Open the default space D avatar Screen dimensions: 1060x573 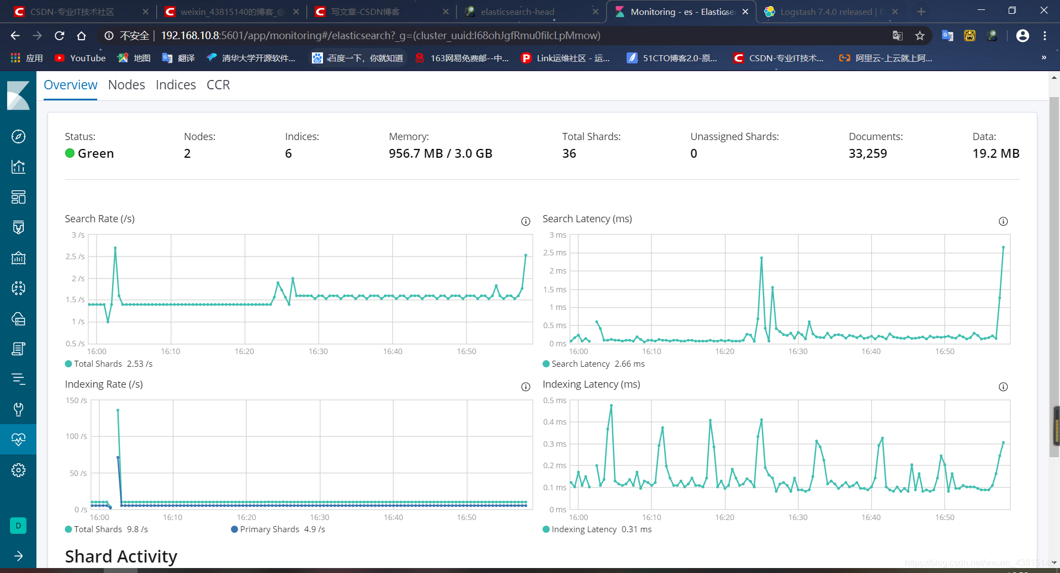click(18, 526)
